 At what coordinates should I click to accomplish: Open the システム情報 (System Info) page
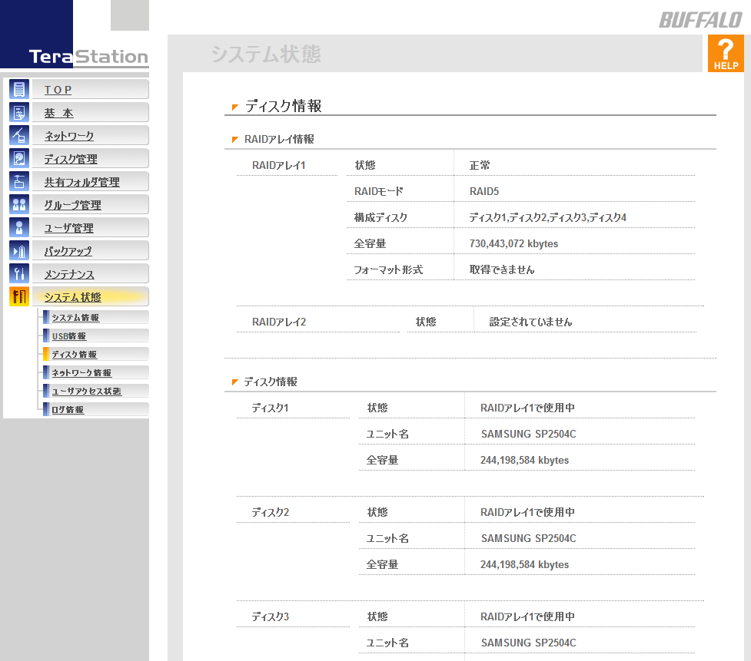77,316
